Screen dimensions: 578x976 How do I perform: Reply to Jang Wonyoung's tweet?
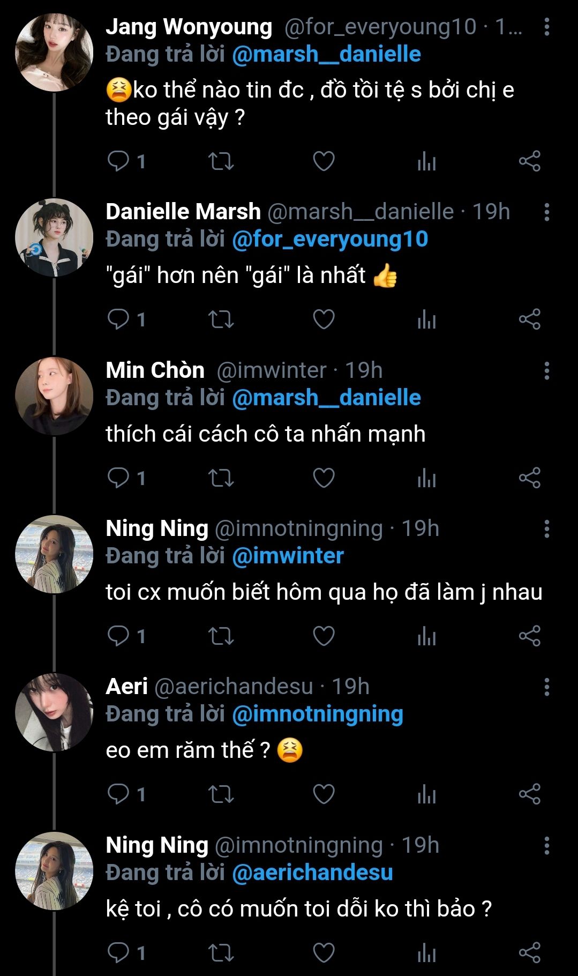click(118, 161)
